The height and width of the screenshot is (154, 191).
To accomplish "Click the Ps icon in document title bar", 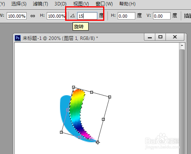I will pyautogui.click(x=18, y=38).
